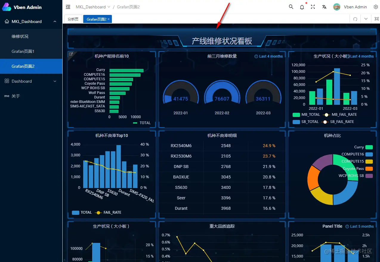Click the Dashboard grid icon in sidebar

(x=7, y=81)
